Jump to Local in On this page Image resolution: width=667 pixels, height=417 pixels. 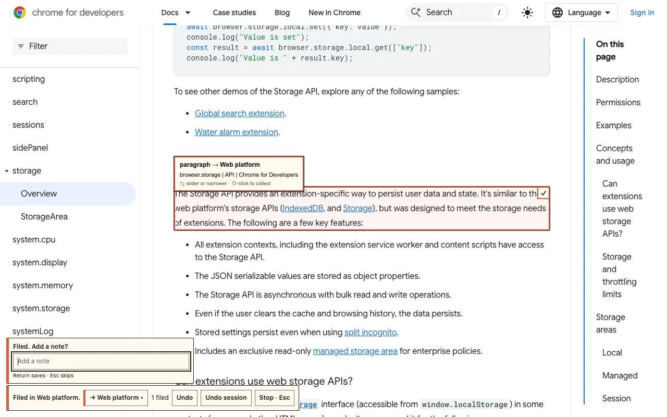click(x=612, y=353)
